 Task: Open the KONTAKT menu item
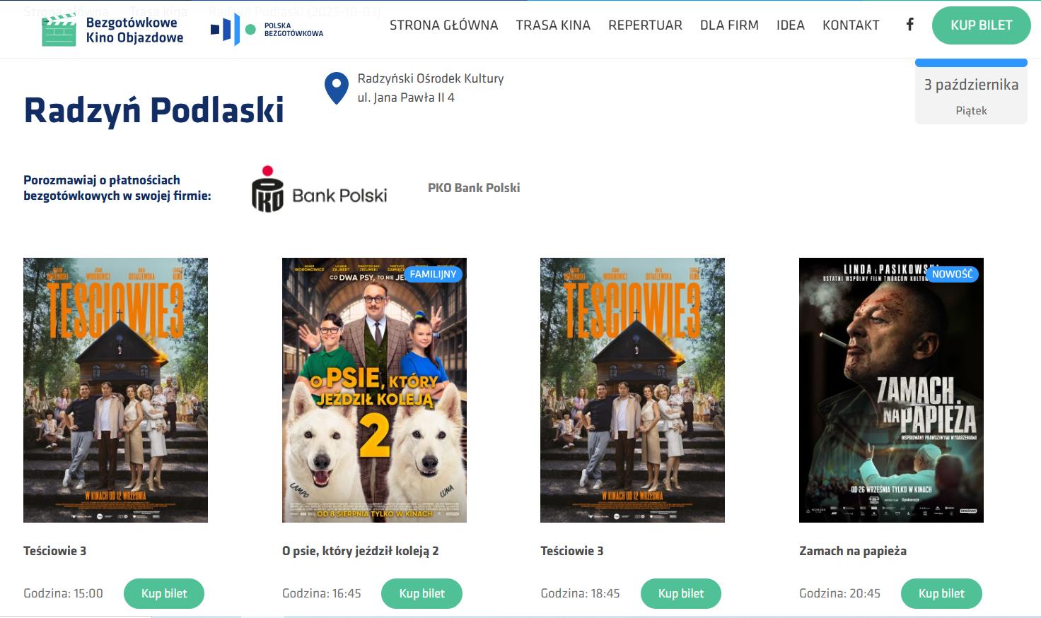pyautogui.click(x=851, y=25)
